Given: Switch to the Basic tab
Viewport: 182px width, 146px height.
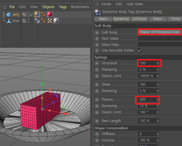Looking at the screenshot, I should pos(103,19).
